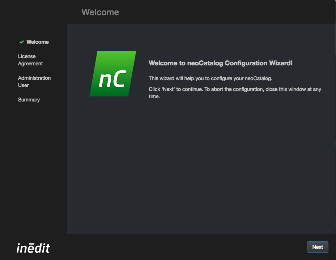
Task: Click the Welcome page header title
Action: pos(100,12)
